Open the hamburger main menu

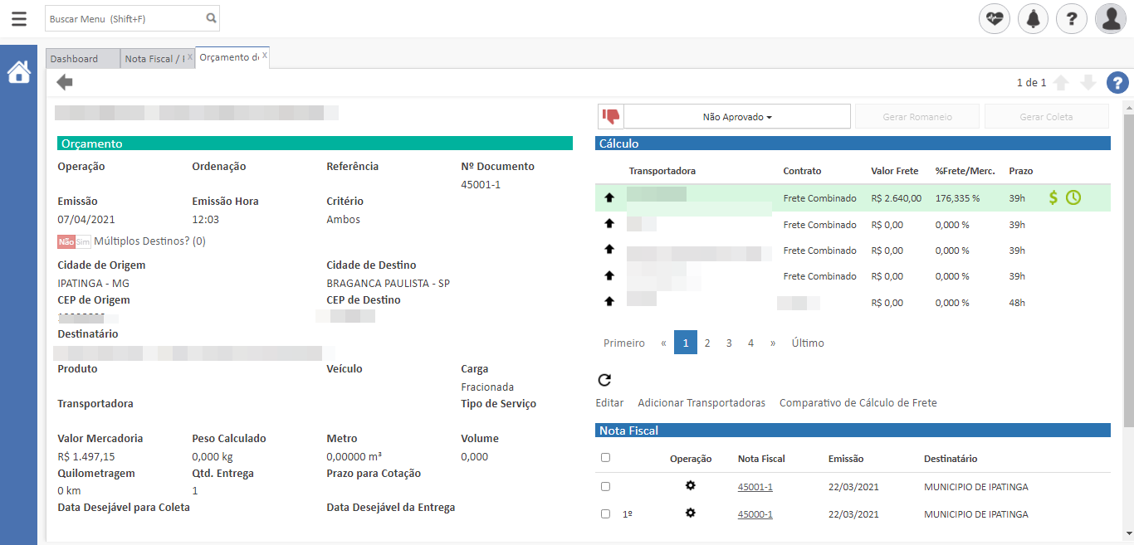[19, 18]
